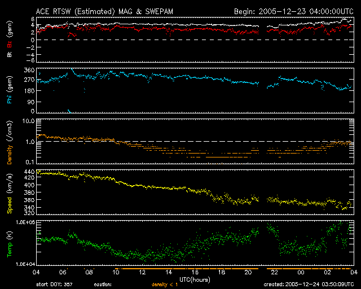Viewport: 361px width, 289px height.
Task: Click the '1.0E+05' tick on Temp axis
Action: tap(25, 222)
